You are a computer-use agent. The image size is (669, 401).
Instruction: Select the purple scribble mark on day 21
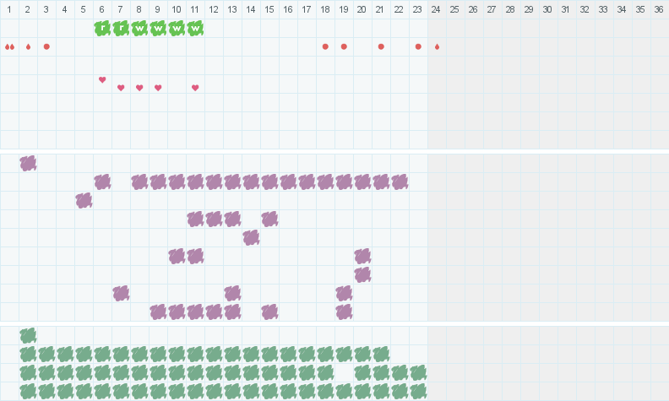point(381,182)
